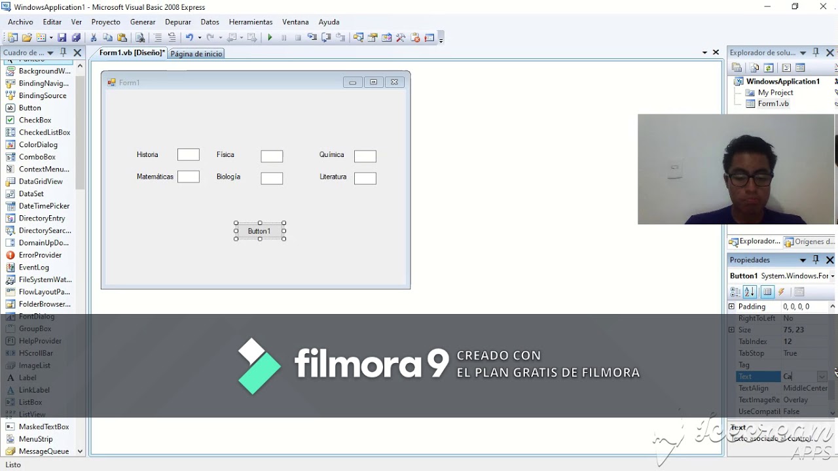The image size is (838, 471).
Task: Open the Toolbox wrench-and-hammer toolbar icon
Action: coord(401,38)
